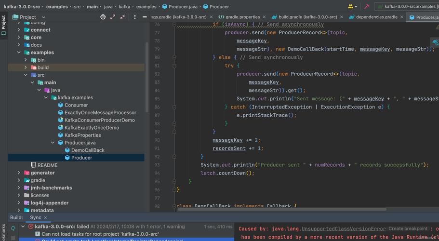This screenshot has width=439, height=241.
Task: Select the Producer class tree item
Action: point(76,158)
